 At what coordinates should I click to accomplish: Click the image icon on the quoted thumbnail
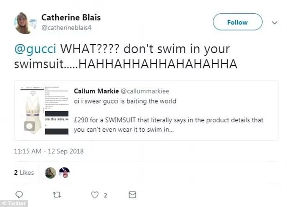coord(30,126)
